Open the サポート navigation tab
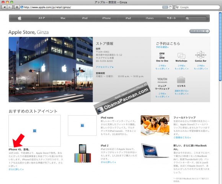 coord(171,18)
